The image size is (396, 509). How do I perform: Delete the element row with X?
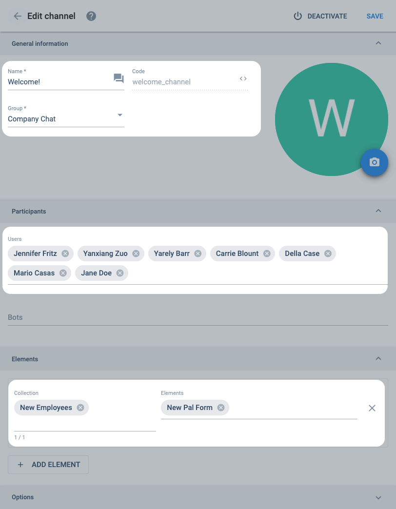tap(372, 408)
